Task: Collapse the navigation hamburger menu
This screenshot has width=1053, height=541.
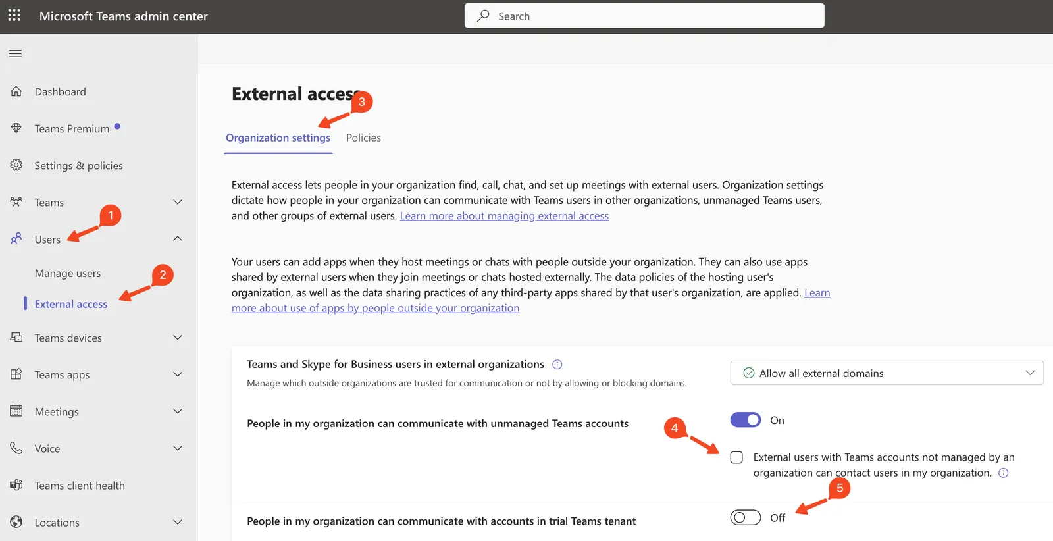Action: 16,53
